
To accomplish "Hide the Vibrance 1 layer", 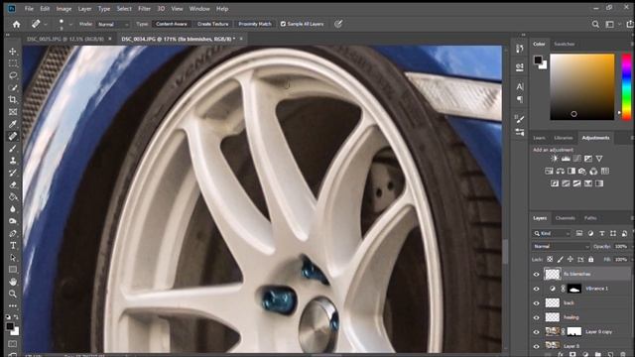I will 536,289.
